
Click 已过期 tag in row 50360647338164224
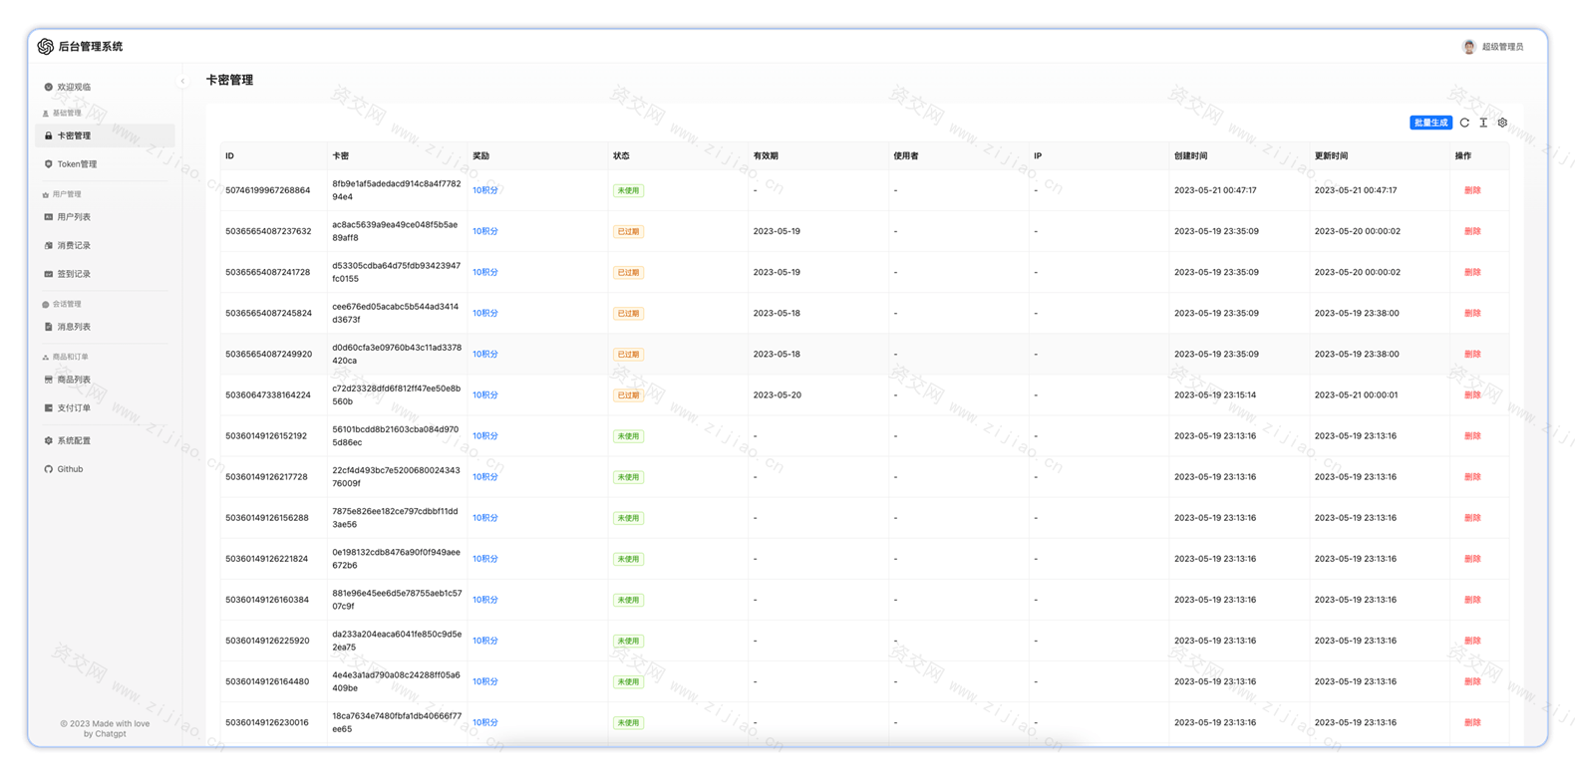click(x=628, y=395)
